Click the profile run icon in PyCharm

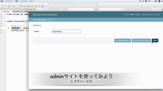(27, 6)
